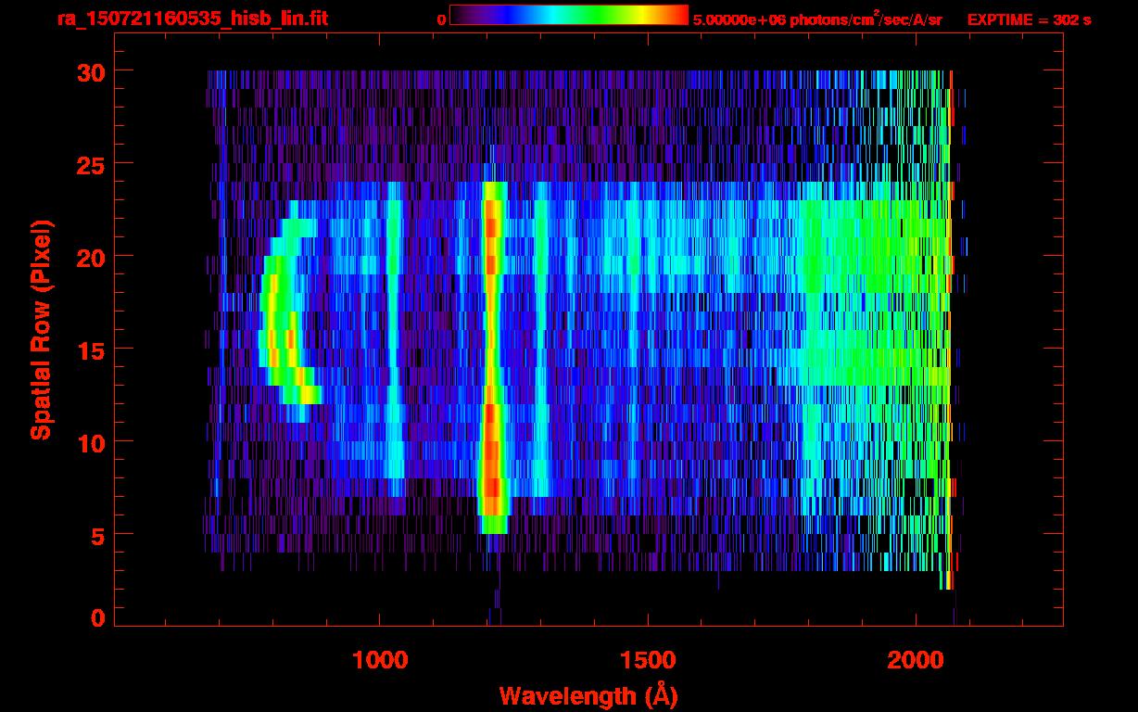This screenshot has height=712, width=1138.
Task: Click the 2000 wavelength tick label
Action: [916, 660]
